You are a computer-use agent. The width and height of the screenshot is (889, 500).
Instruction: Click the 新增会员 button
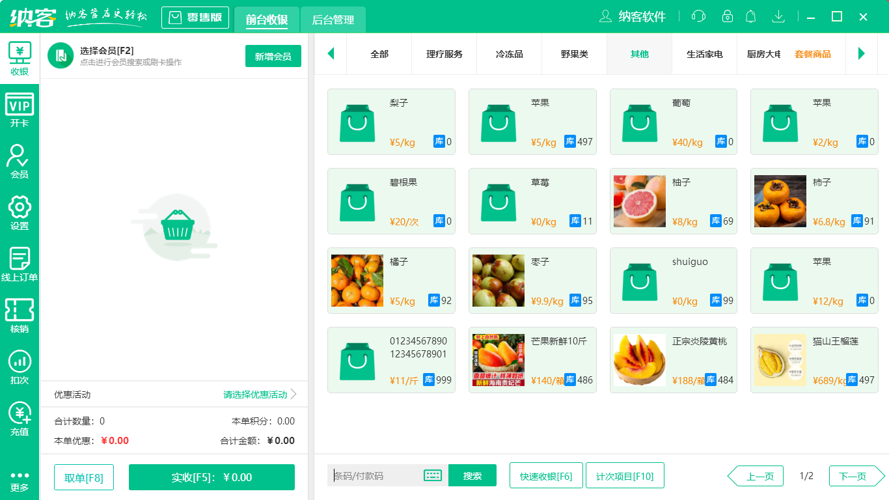tap(273, 56)
